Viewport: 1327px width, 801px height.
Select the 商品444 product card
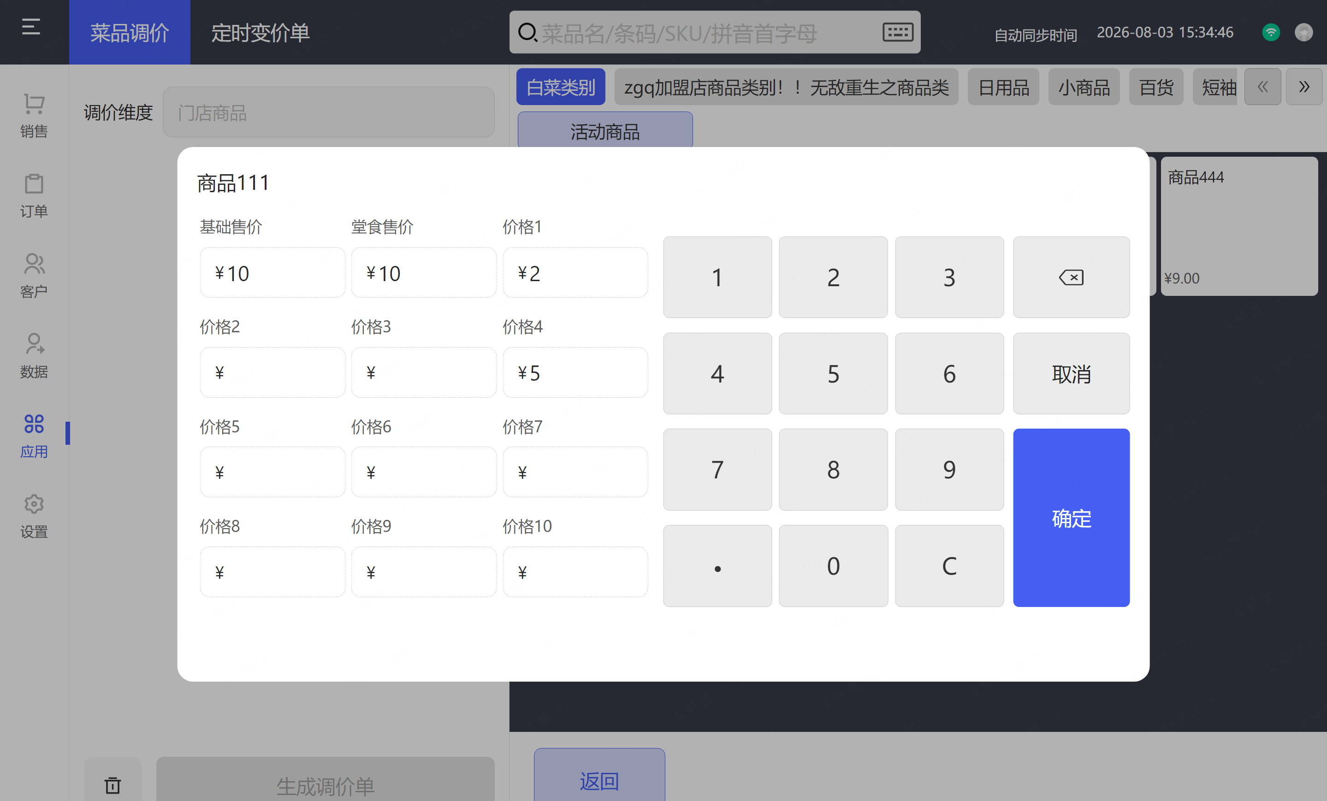coord(1239,226)
